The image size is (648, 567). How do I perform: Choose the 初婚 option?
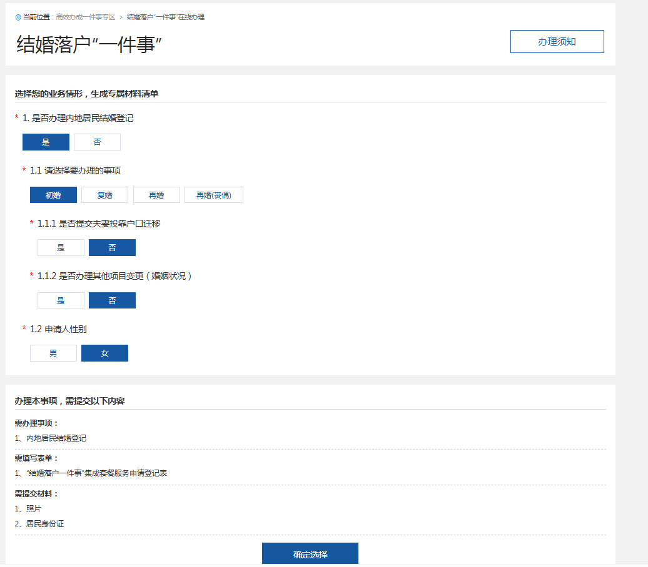click(53, 195)
